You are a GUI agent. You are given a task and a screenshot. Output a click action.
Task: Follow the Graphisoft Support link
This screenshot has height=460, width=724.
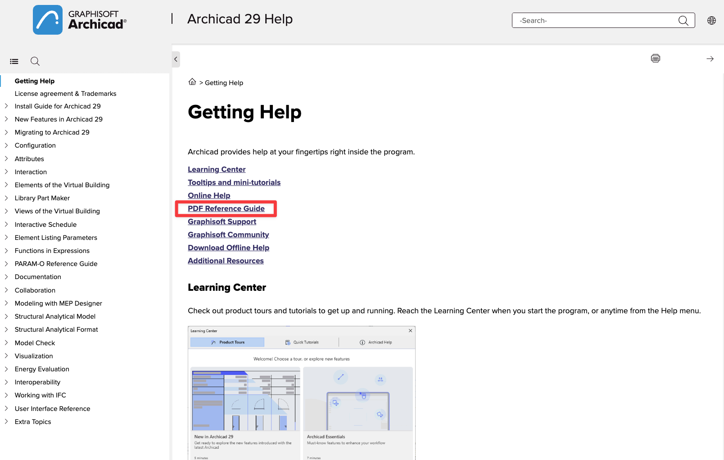tap(222, 221)
